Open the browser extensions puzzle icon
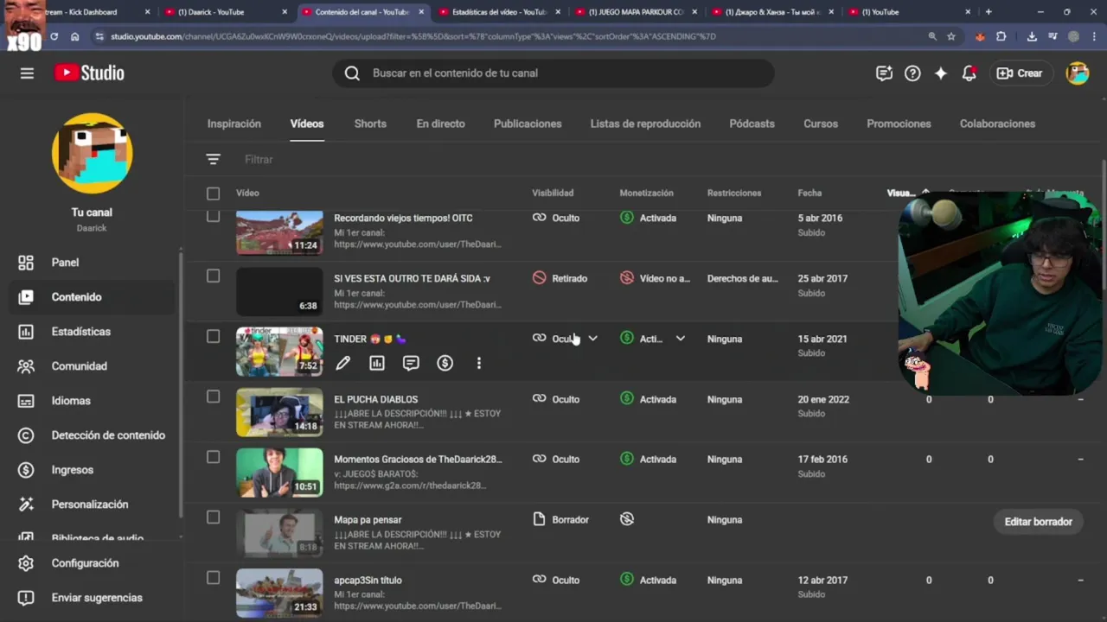1107x622 pixels. (1001, 36)
